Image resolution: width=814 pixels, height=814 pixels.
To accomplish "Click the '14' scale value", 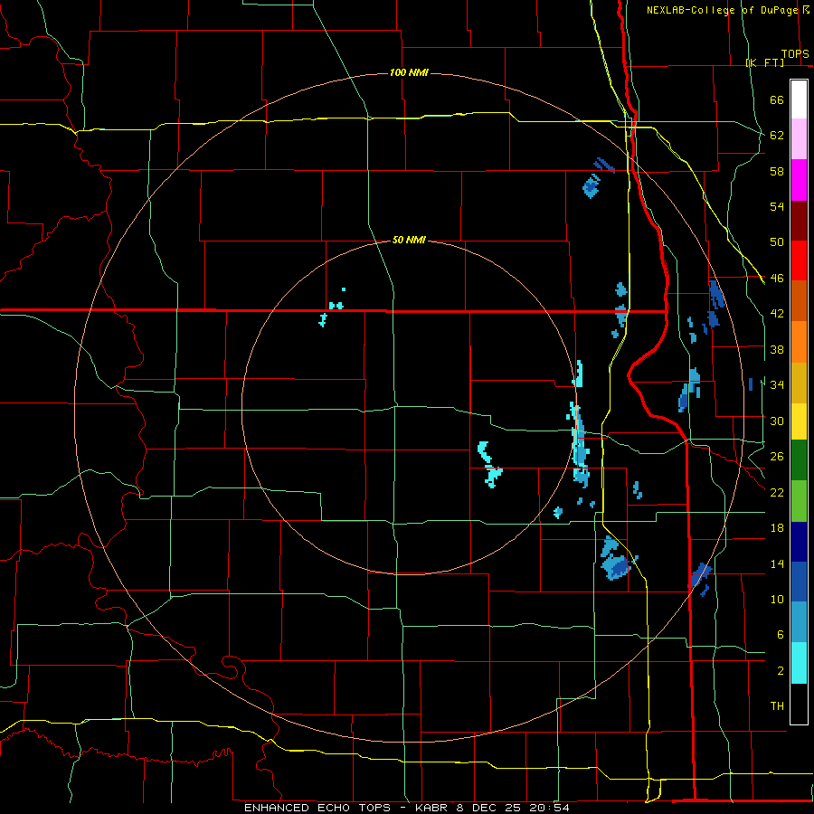I will coord(777,563).
